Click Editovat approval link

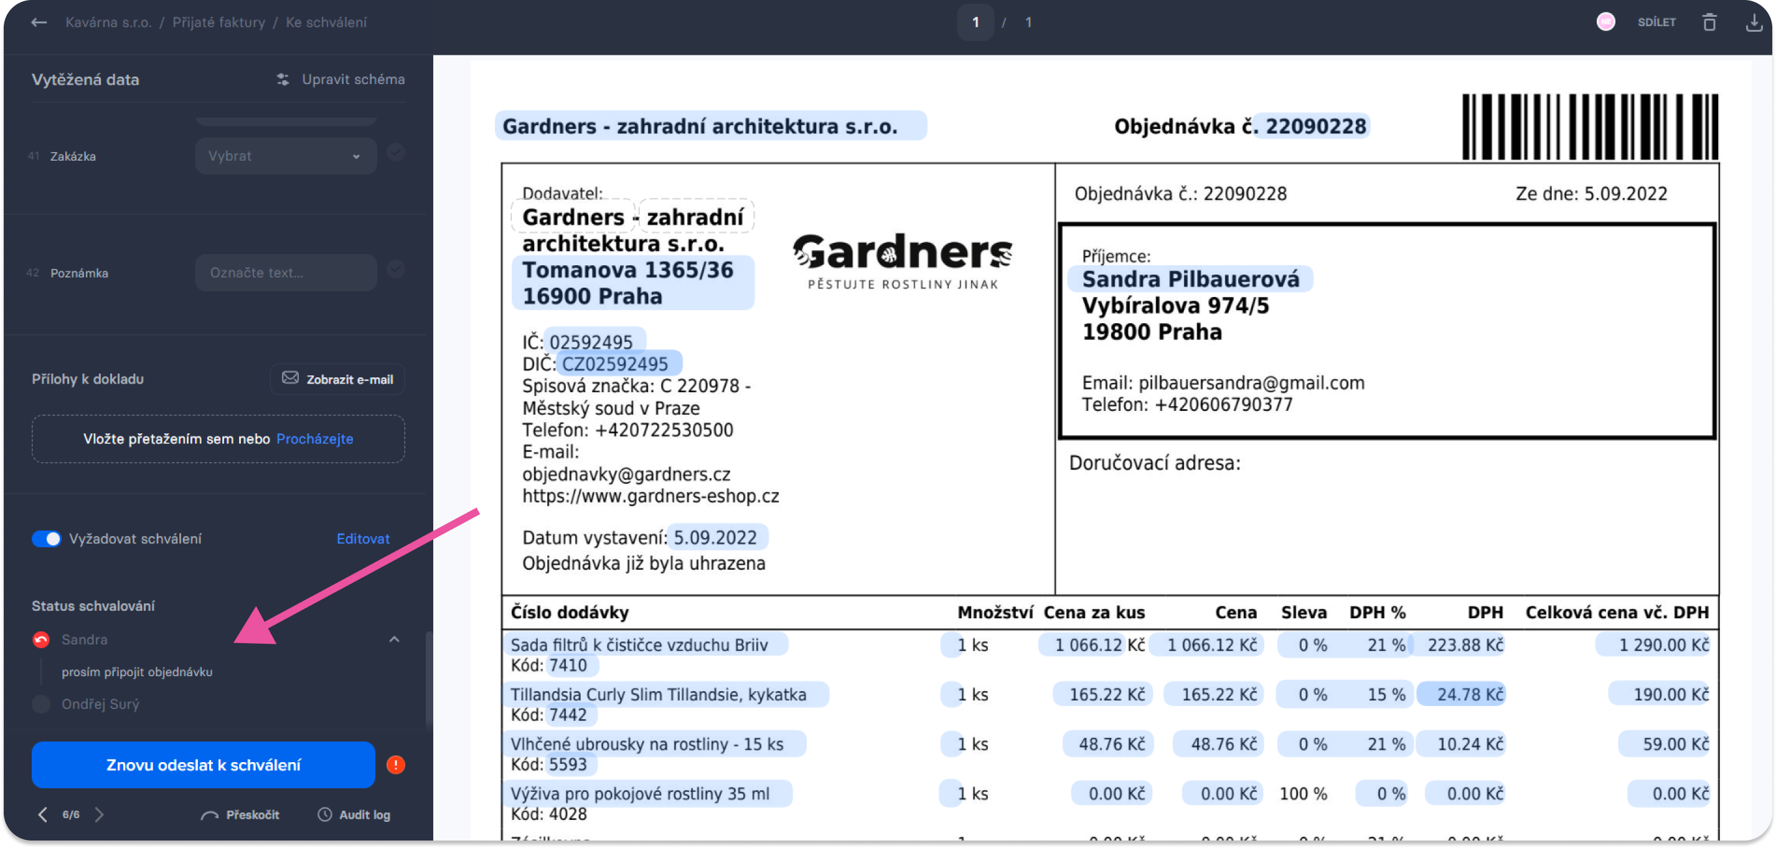363,539
